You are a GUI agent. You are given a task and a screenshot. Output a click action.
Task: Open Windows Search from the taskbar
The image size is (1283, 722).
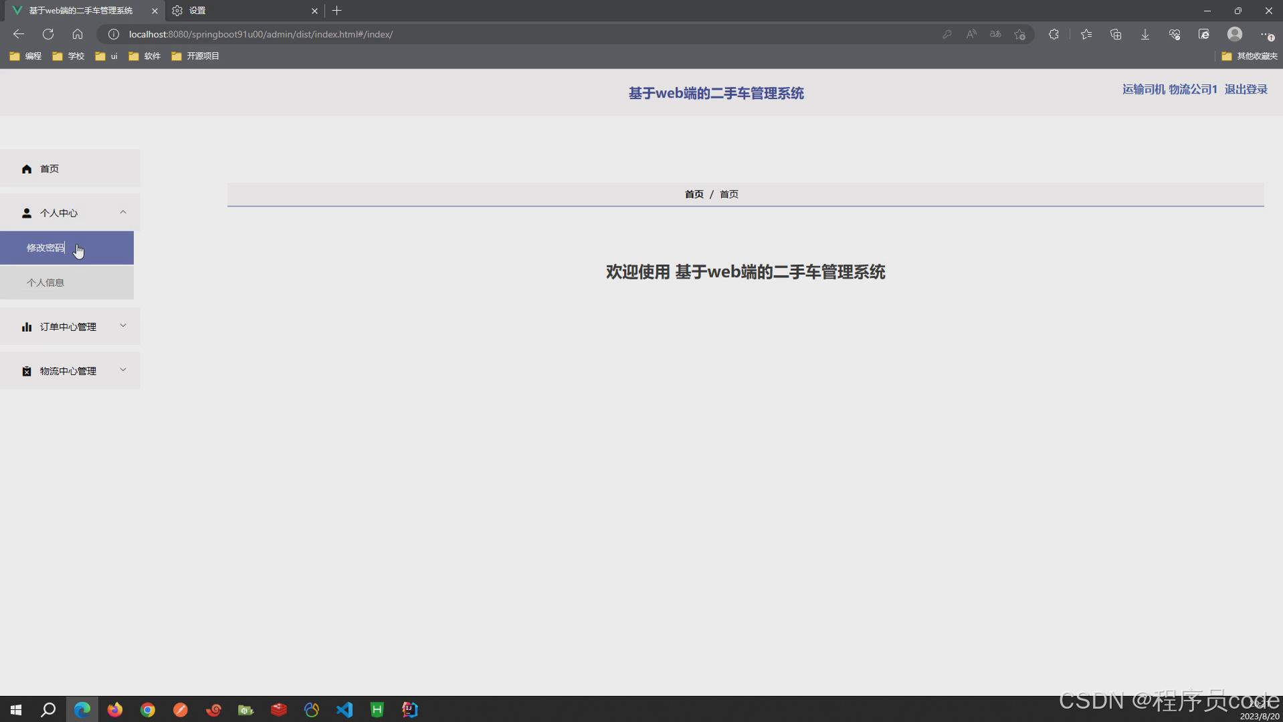[48, 710]
